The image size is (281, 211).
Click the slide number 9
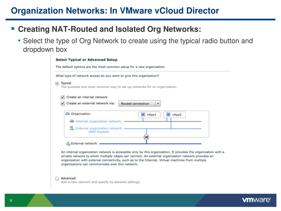11,200
